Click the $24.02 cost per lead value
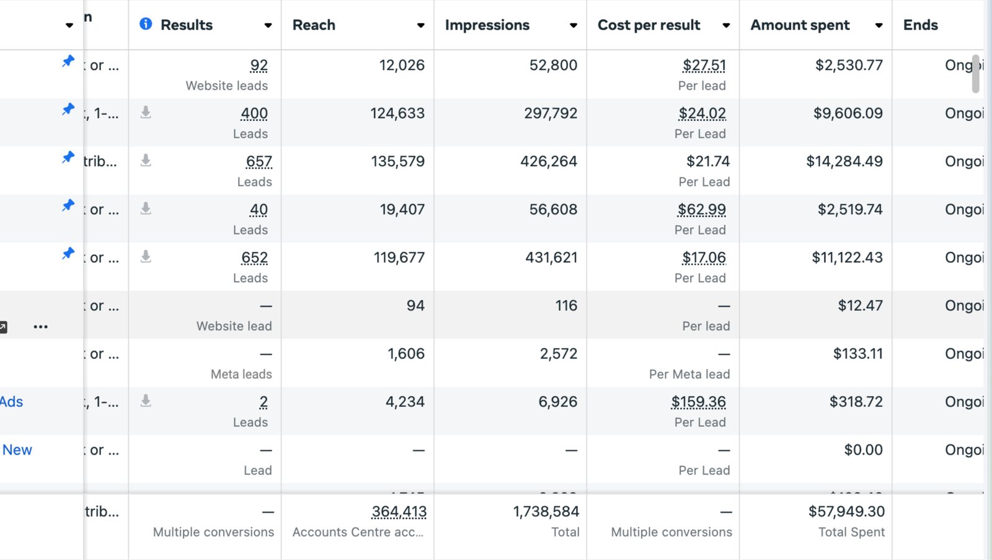 pos(702,113)
